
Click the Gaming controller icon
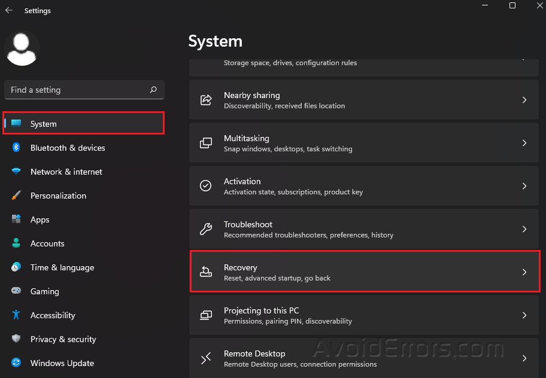coord(17,291)
